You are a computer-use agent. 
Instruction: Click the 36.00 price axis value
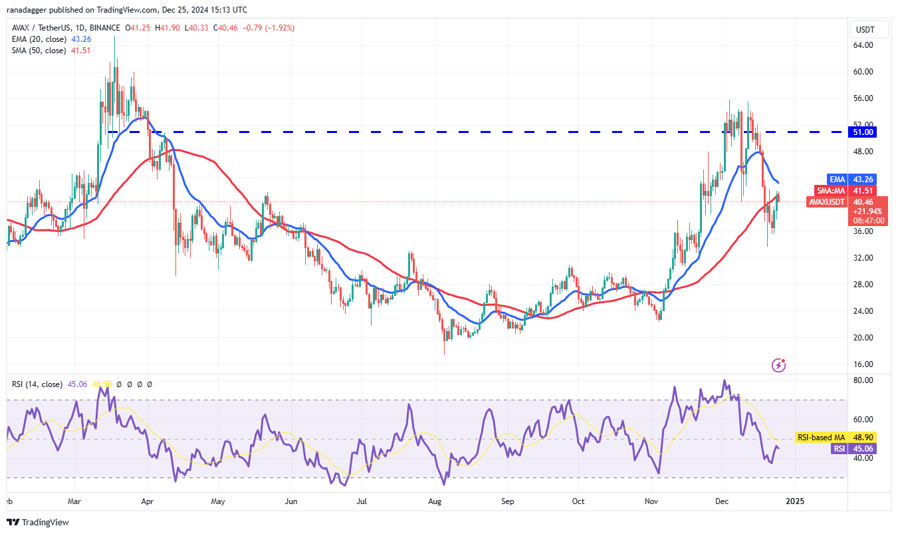[863, 231]
